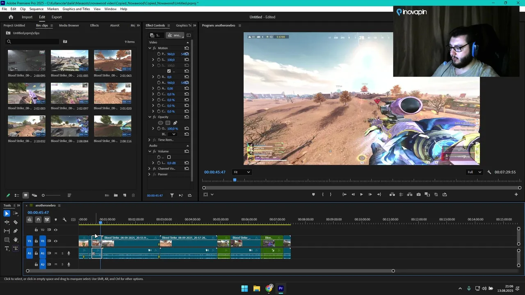The width and height of the screenshot is (525, 295).
Task: Toggle V1 track output eye
Action: 56,241
